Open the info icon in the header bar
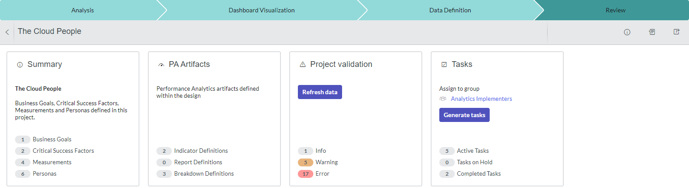 tap(627, 32)
